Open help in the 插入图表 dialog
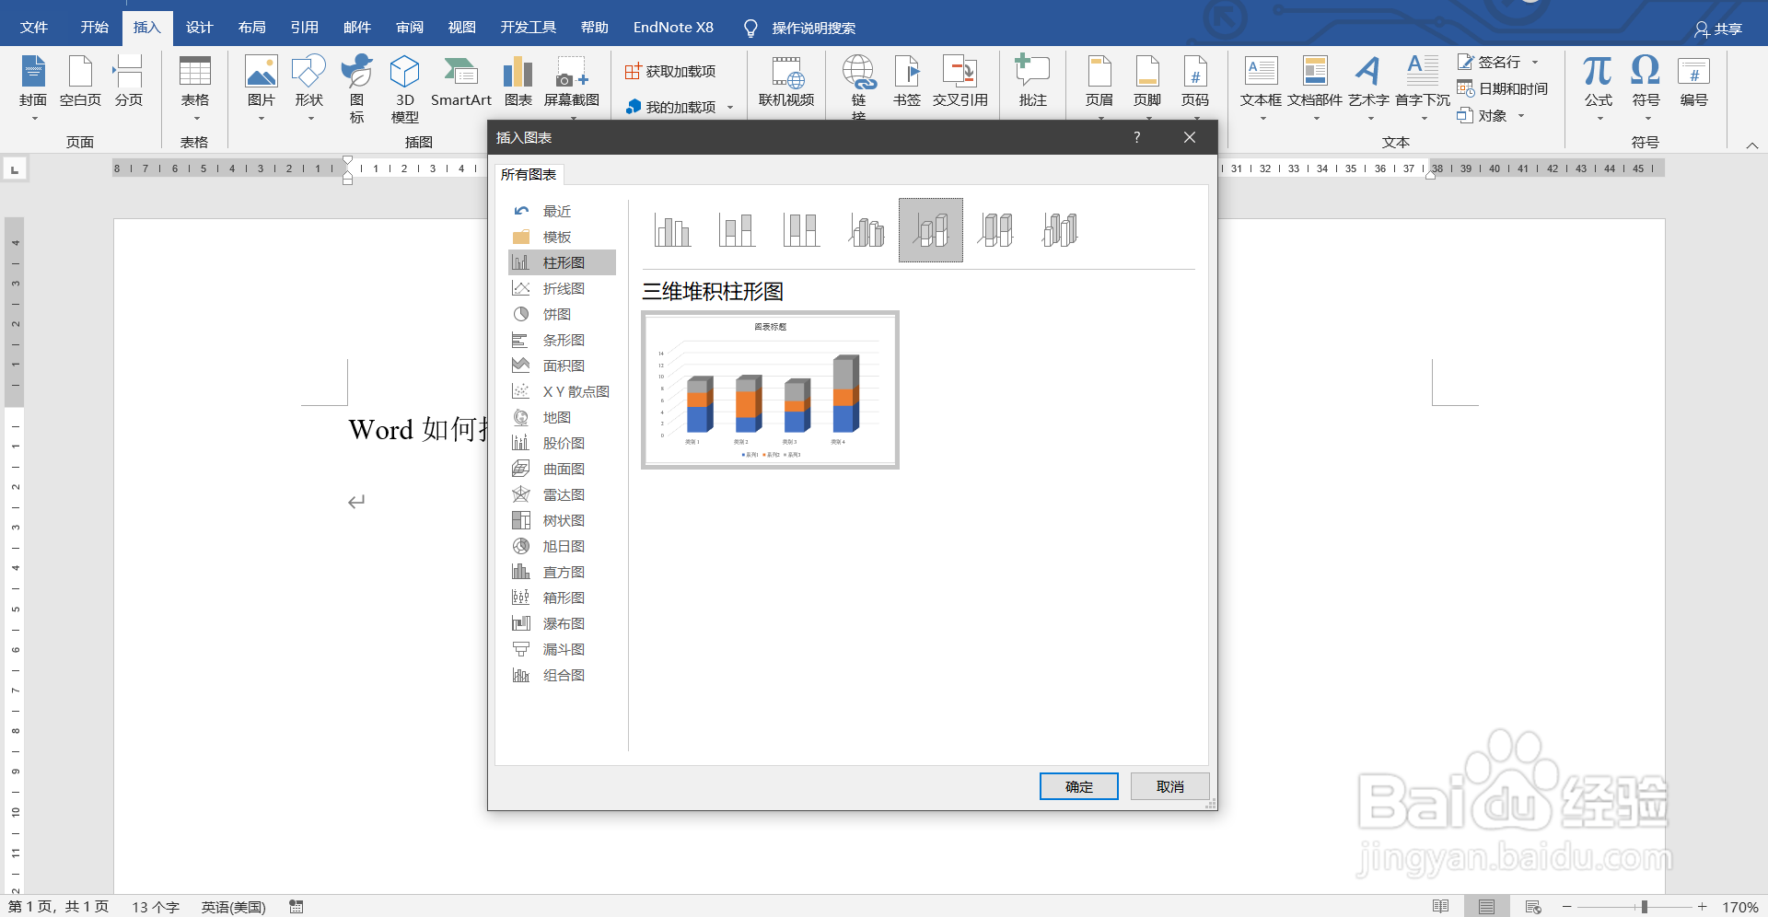 (1136, 137)
